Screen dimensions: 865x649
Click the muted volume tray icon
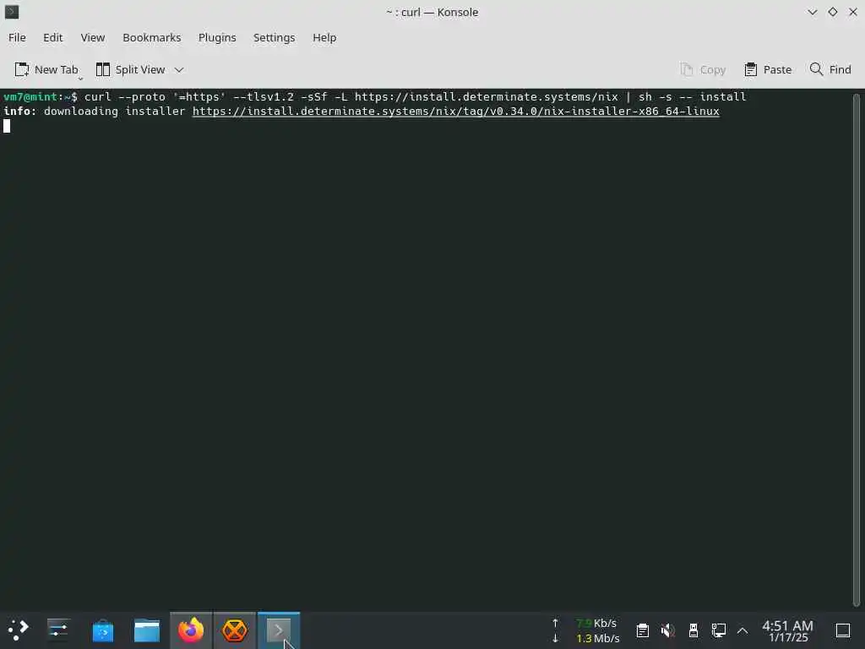pyautogui.click(x=667, y=630)
